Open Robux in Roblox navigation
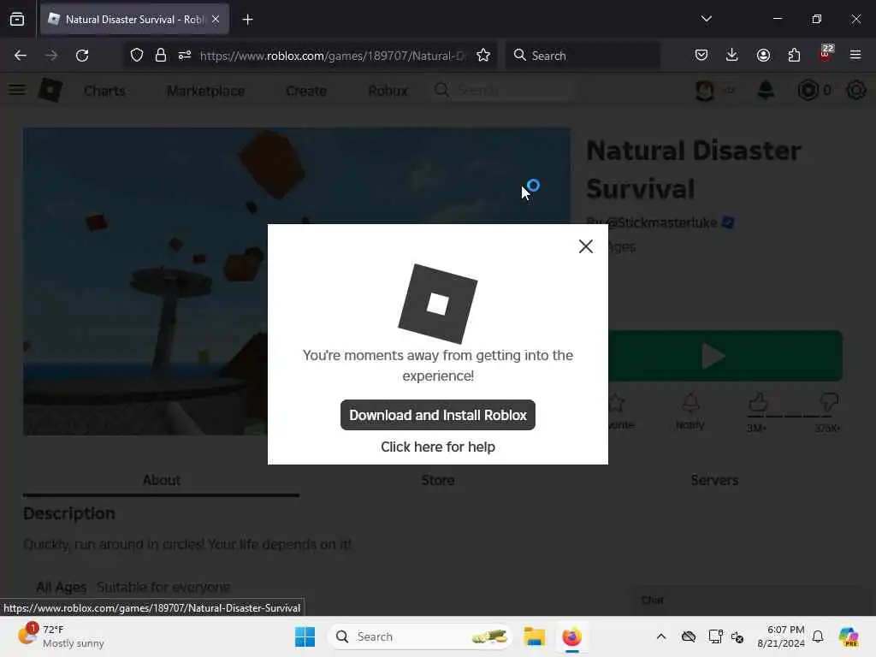 pos(388,91)
